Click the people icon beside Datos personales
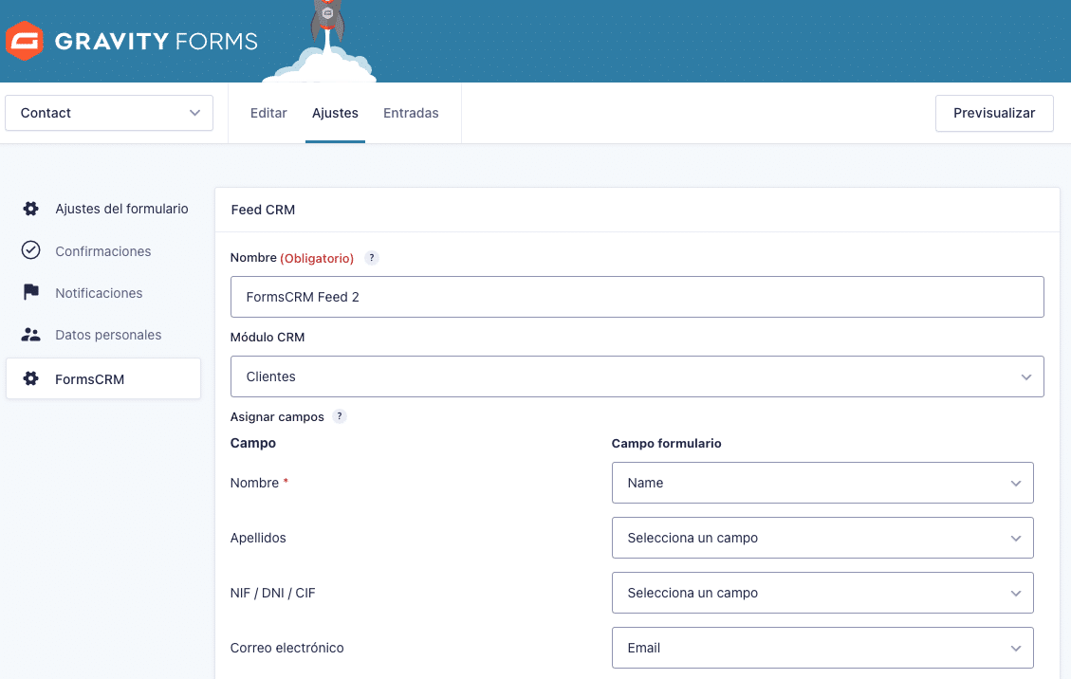 (x=31, y=335)
